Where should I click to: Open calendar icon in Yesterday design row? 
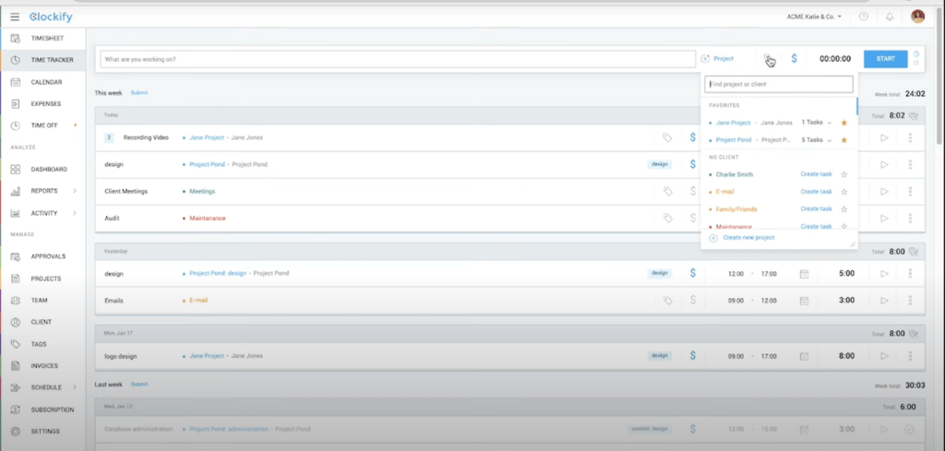tap(804, 274)
